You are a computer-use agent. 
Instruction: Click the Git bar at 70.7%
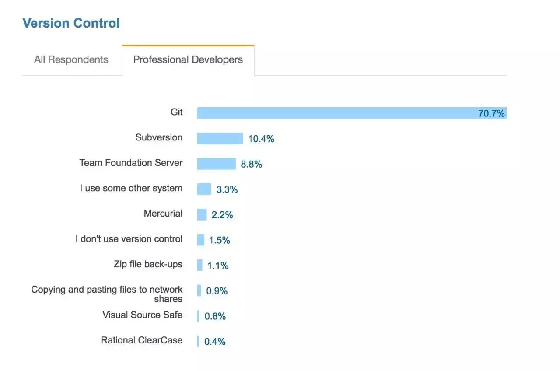coord(352,113)
